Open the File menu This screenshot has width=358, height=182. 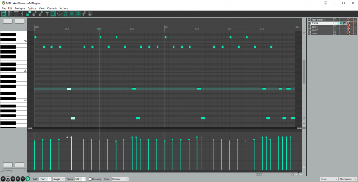tap(3, 8)
